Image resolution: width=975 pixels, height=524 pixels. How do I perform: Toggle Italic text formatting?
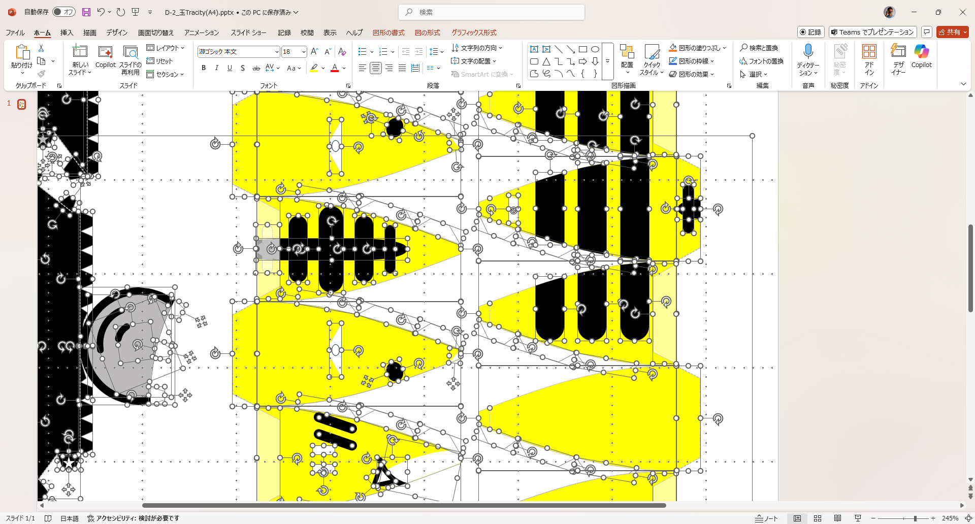pyautogui.click(x=217, y=68)
